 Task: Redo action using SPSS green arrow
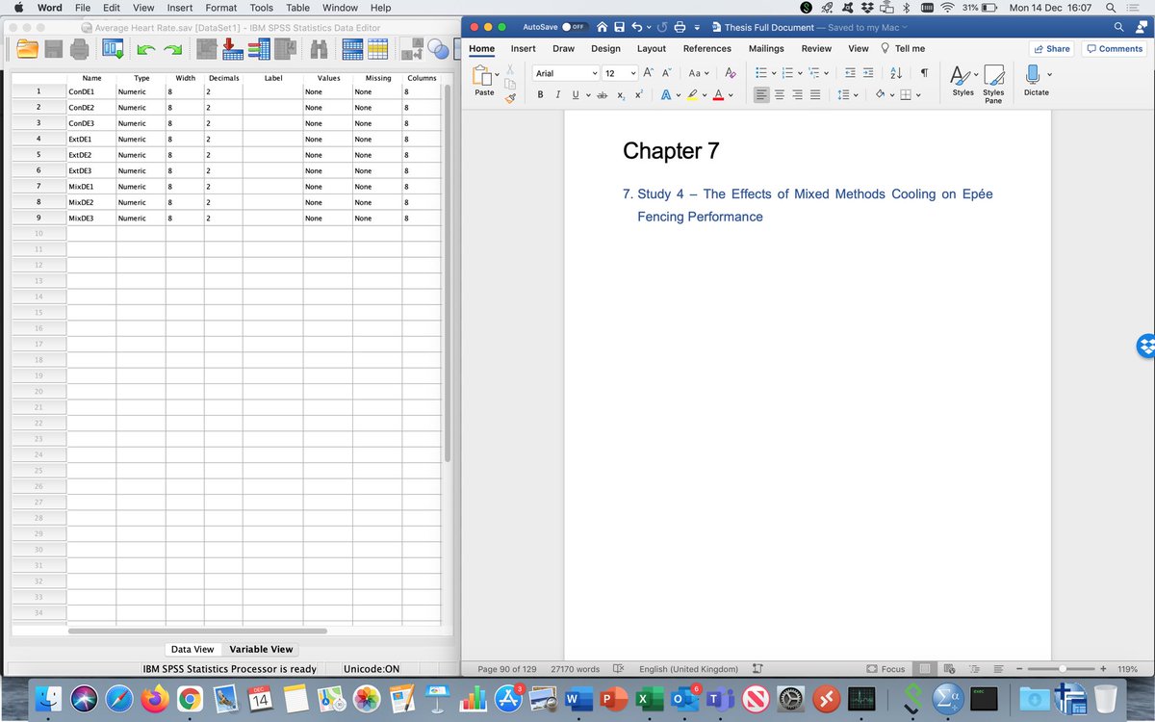tap(173, 49)
